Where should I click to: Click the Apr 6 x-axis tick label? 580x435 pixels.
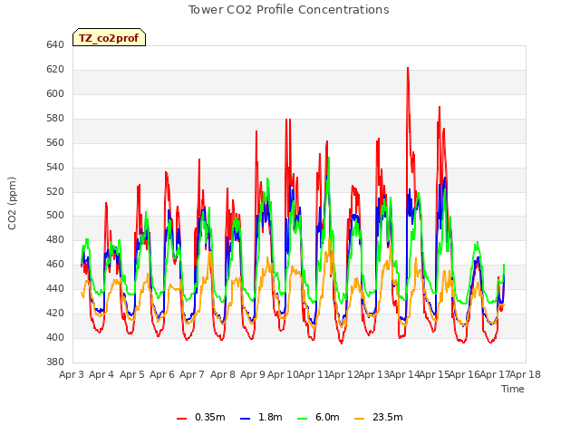point(162,375)
